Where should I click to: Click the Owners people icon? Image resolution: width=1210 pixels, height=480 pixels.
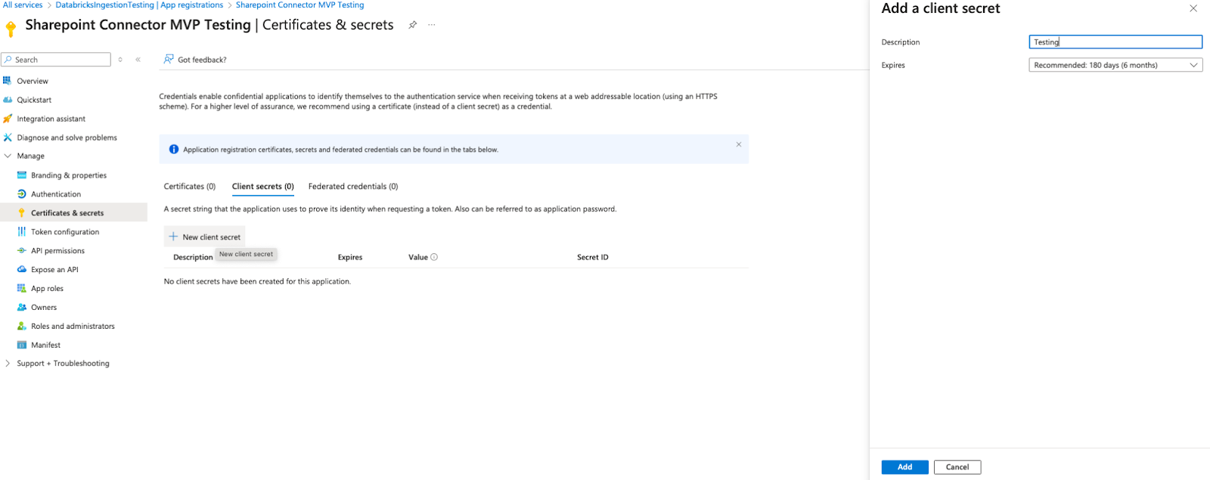22,308
